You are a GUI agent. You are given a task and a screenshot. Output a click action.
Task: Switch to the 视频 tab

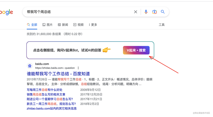tap(78, 25)
